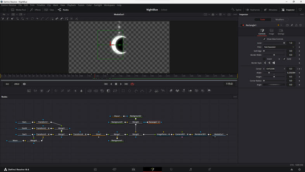Disable Show View Controls checkbox
The height and width of the screenshot is (172, 305).
coord(265,39)
